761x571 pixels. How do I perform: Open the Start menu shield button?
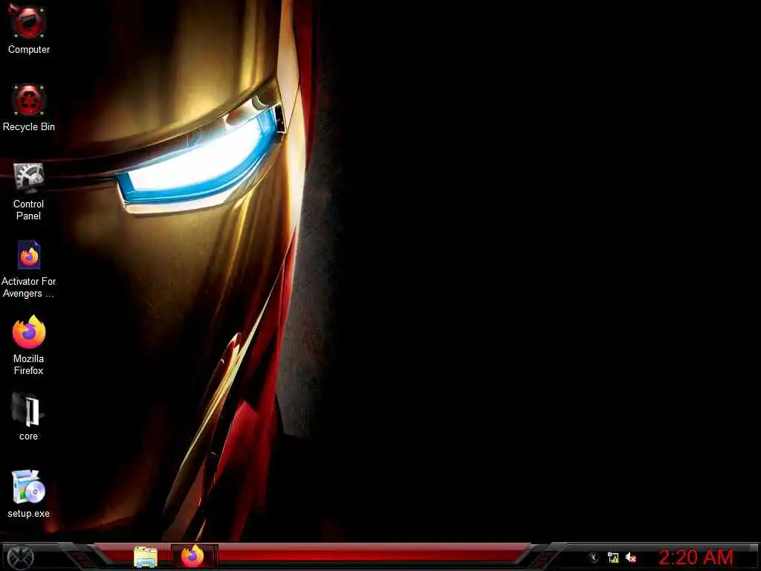click(20, 557)
